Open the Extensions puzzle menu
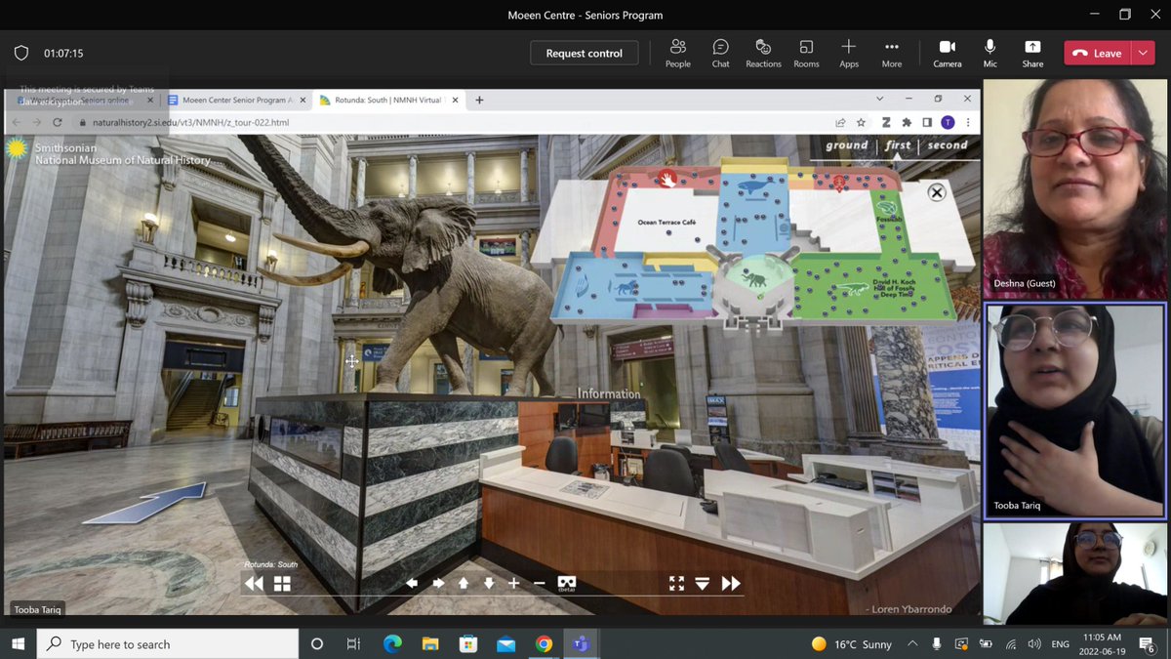The height and width of the screenshot is (659, 1171). (907, 122)
